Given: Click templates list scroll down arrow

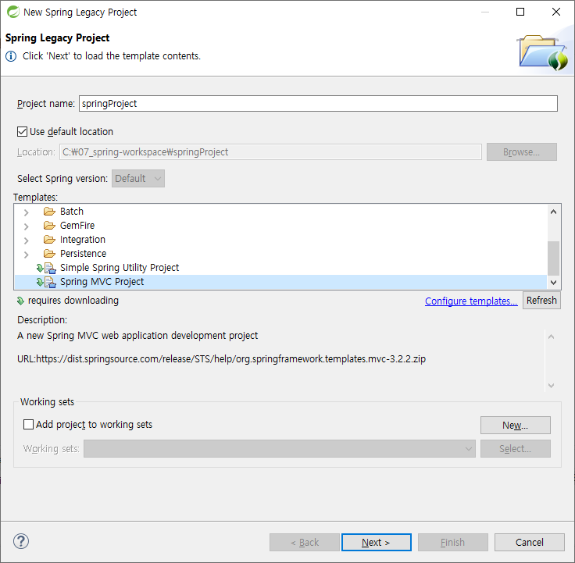Looking at the screenshot, I should [x=553, y=282].
